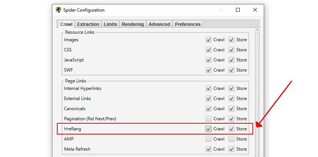Go to the Advanced tab

(159, 24)
